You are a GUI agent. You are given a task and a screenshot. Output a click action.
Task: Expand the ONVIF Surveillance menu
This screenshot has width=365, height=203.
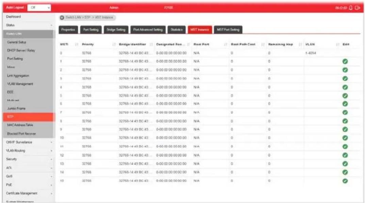[x=29, y=142]
